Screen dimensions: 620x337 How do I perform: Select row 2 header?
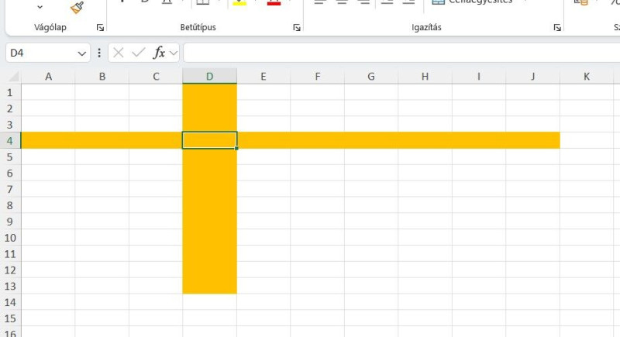(10, 108)
